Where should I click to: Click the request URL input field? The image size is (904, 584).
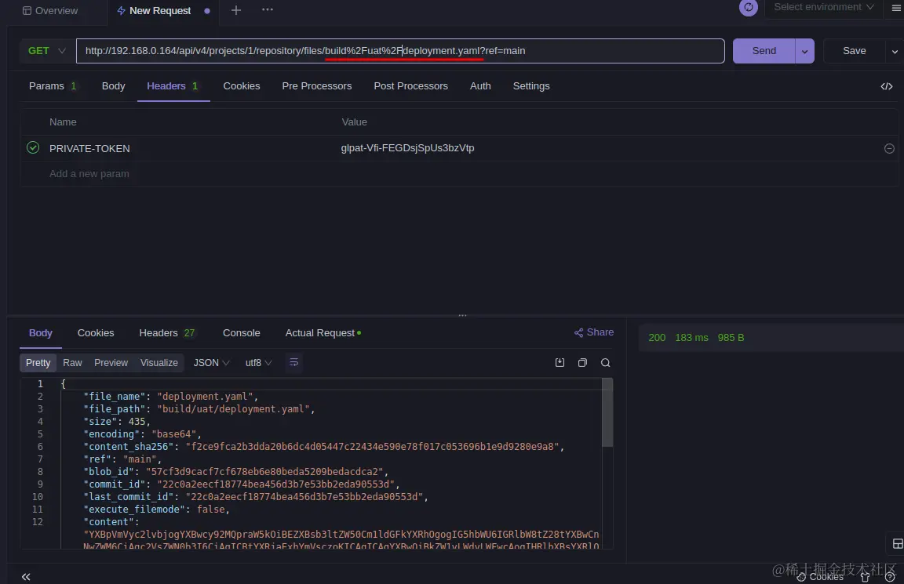pos(400,51)
